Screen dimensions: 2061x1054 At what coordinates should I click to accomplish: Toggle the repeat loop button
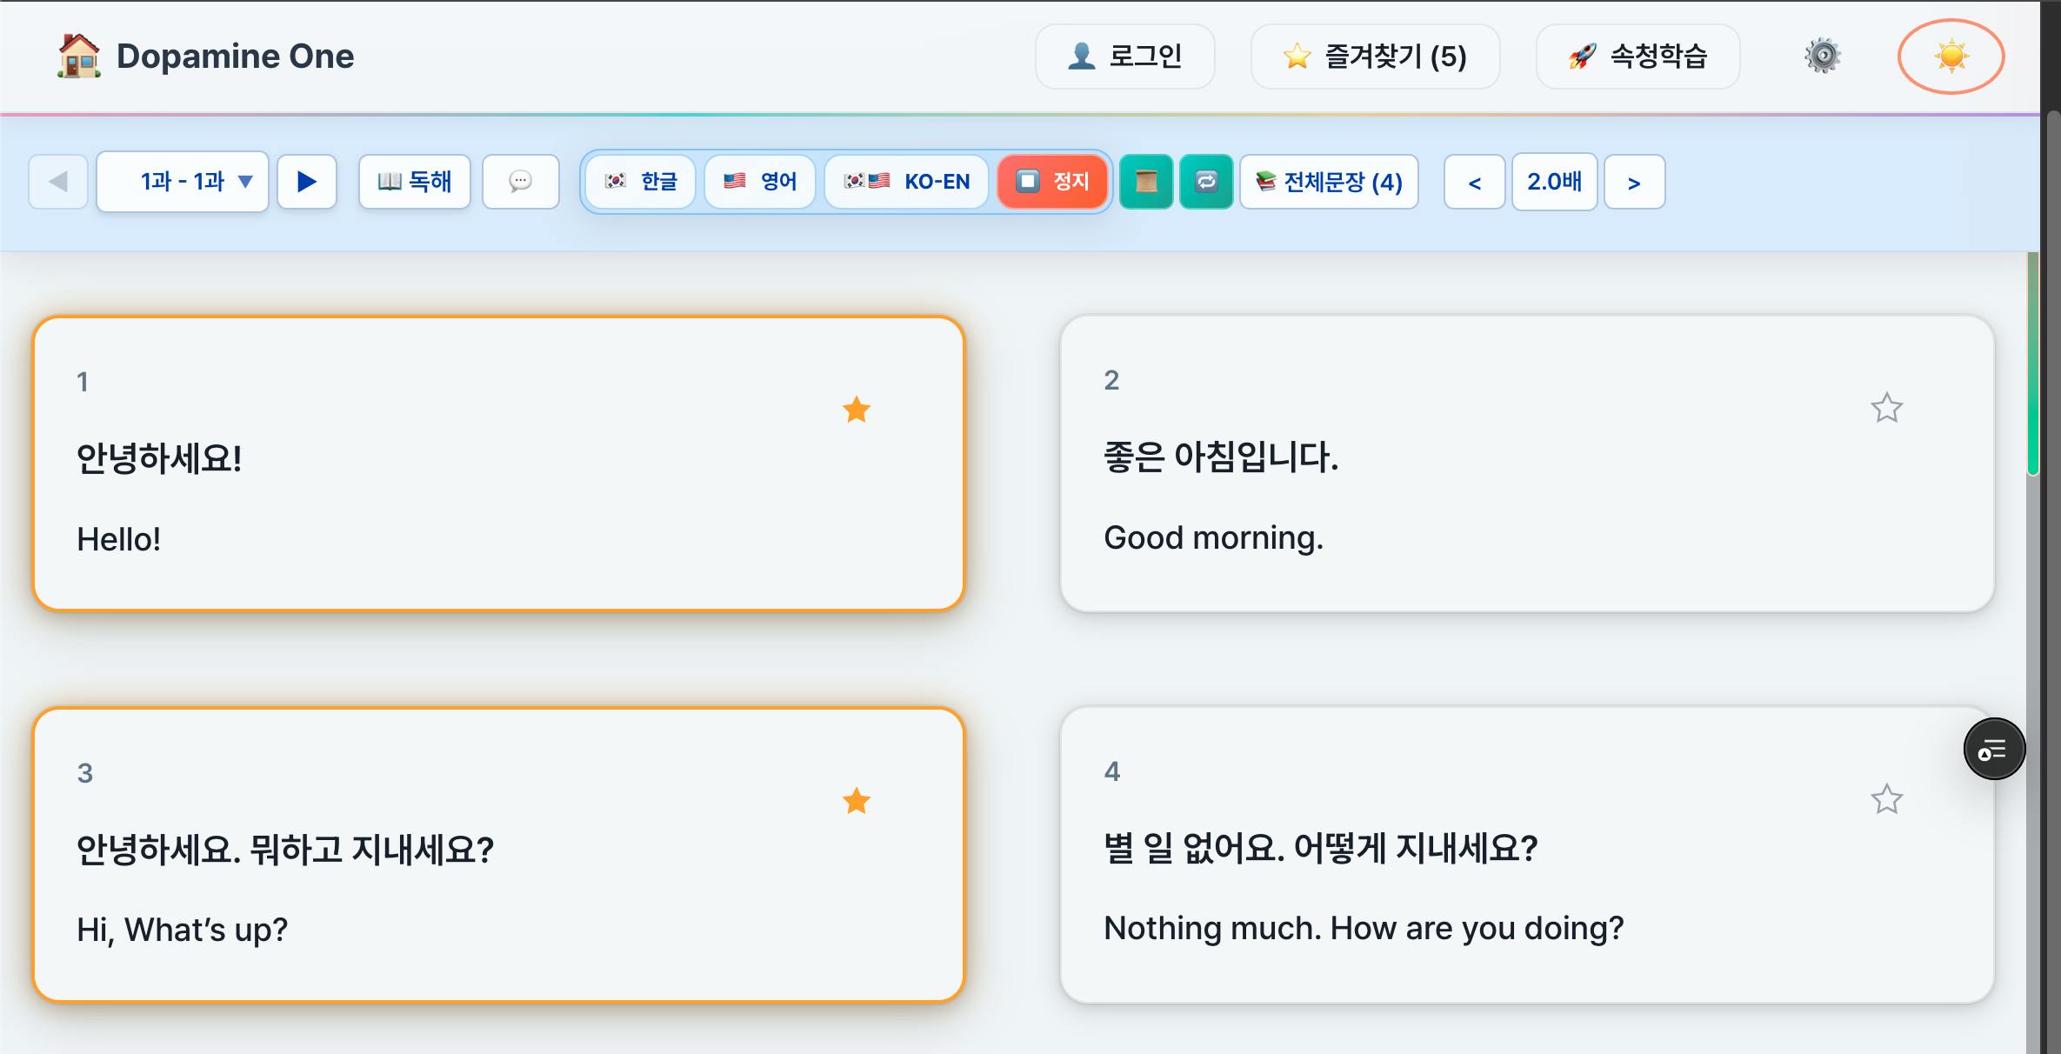pyautogui.click(x=1206, y=182)
